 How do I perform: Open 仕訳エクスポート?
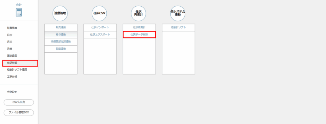click(100, 35)
